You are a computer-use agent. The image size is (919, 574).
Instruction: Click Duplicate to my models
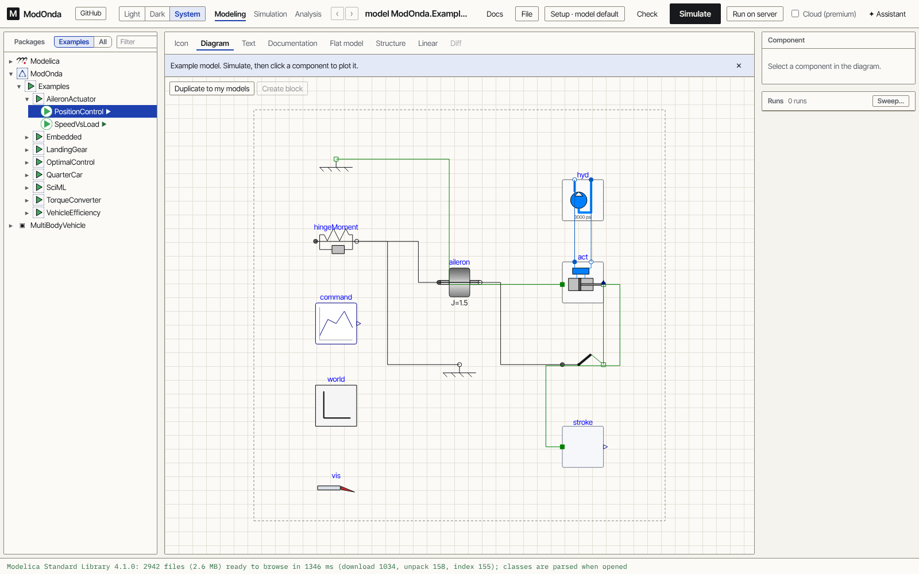[212, 88]
